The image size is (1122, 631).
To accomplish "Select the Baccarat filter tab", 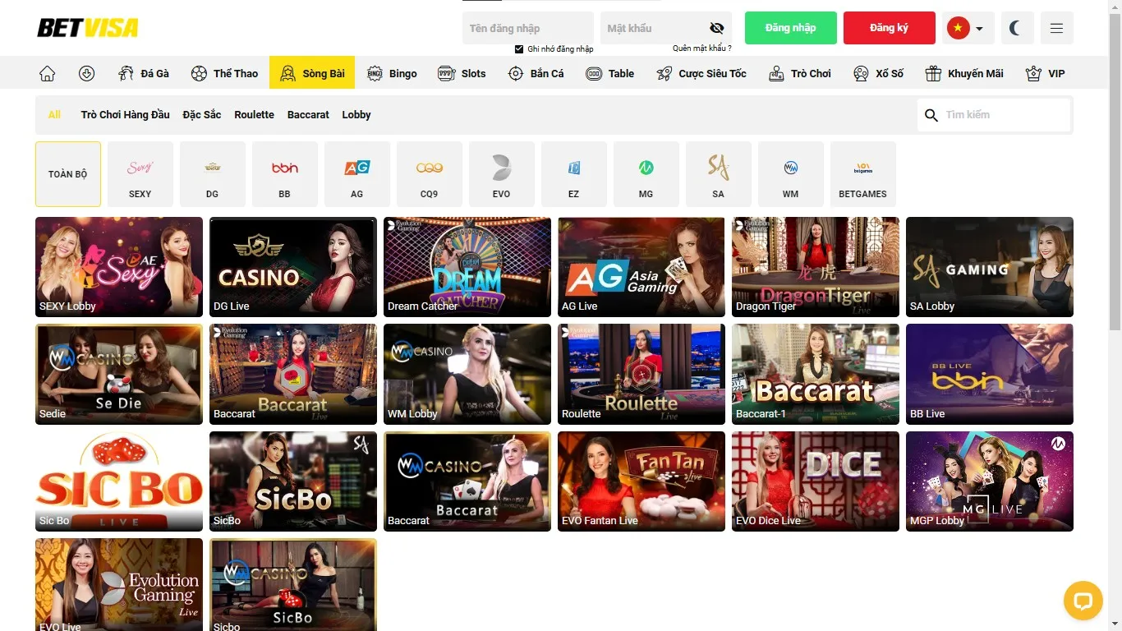I will point(308,115).
